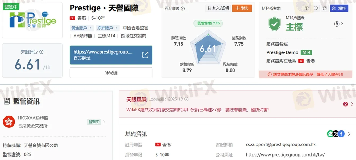
Task: Click the 持牌機構 天譽金號有限公司 text
Action: (x=30, y=145)
